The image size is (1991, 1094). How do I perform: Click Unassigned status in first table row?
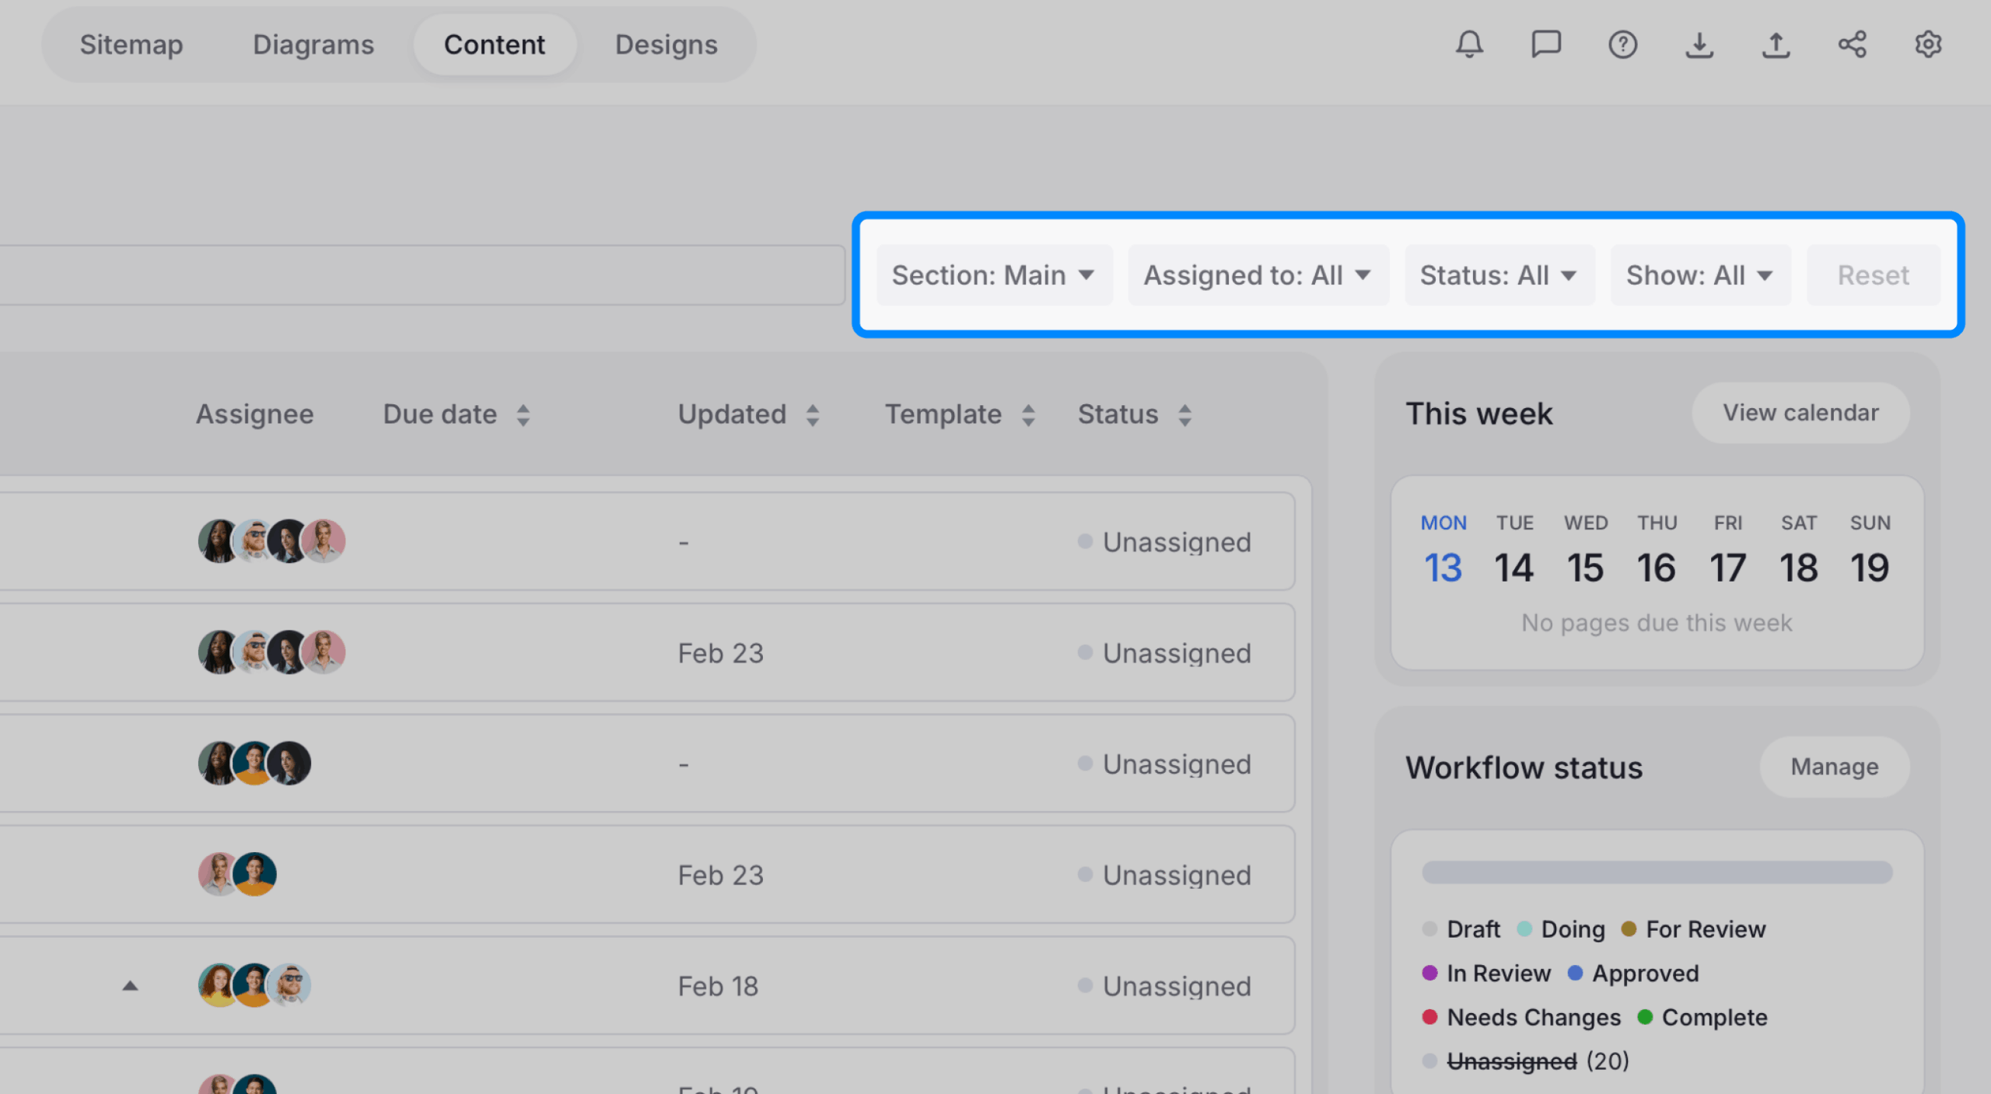1164,542
